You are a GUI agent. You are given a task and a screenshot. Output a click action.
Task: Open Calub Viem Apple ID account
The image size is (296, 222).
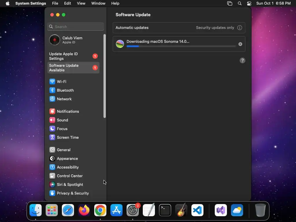click(73, 40)
